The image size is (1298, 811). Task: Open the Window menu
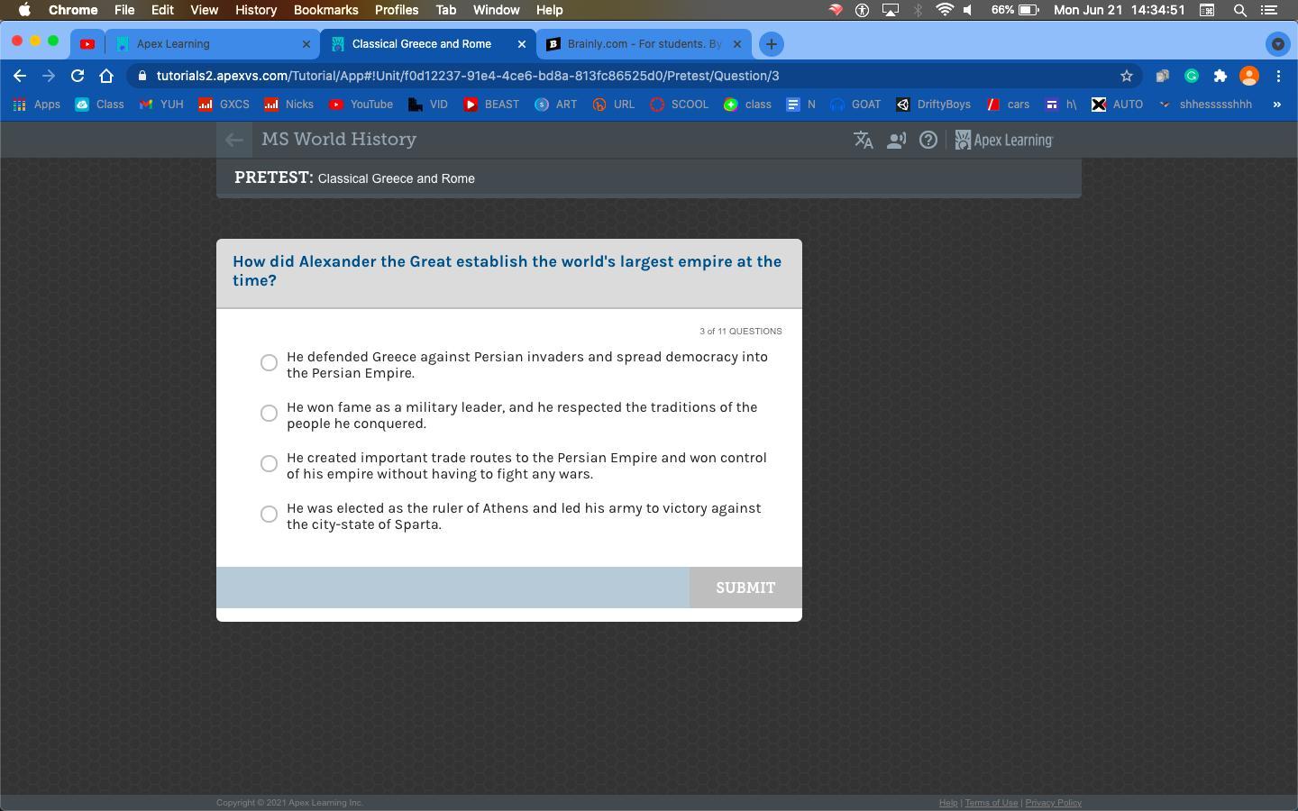click(x=496, y=10)
